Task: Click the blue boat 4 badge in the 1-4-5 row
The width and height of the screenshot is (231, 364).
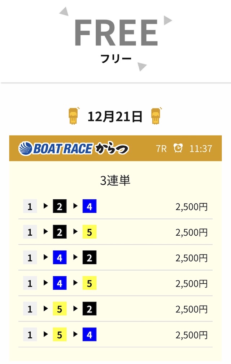Action: coord(60,284)
